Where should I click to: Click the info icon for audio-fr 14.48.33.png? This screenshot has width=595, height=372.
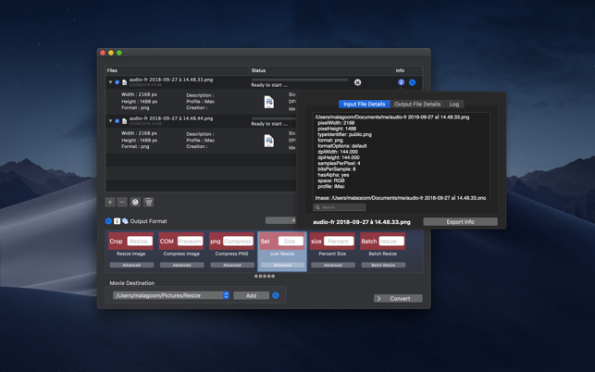click(x=401, y=82)
